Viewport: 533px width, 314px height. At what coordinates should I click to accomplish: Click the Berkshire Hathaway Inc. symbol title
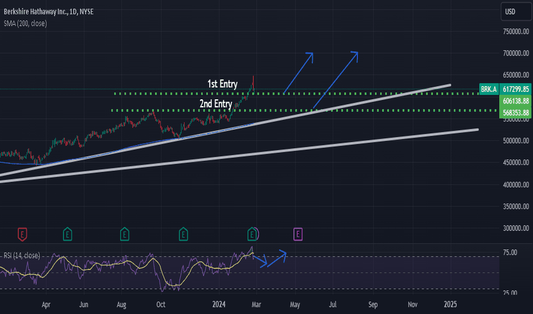point(49,11)
